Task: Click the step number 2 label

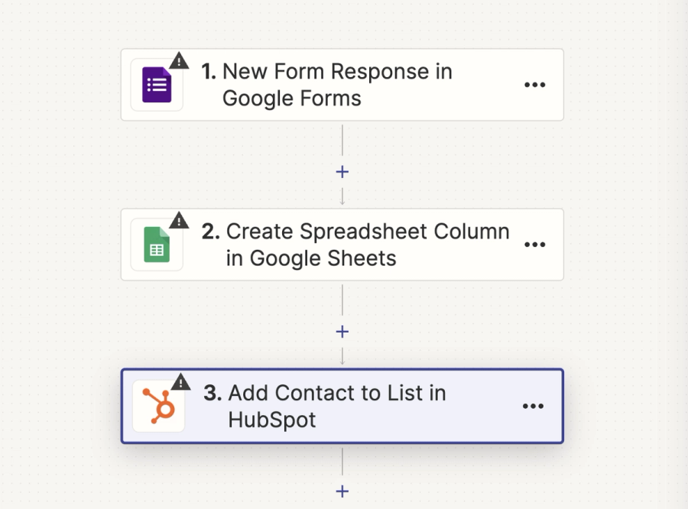Action: coord(211,231)
